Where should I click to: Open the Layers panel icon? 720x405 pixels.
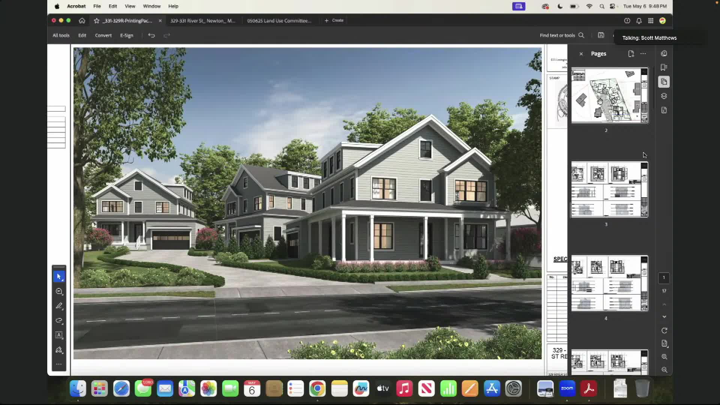pos(664,96)
